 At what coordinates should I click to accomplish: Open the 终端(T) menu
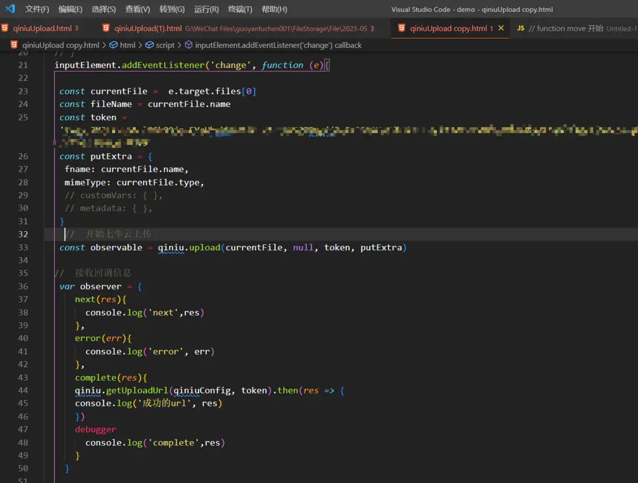(240, 9)
